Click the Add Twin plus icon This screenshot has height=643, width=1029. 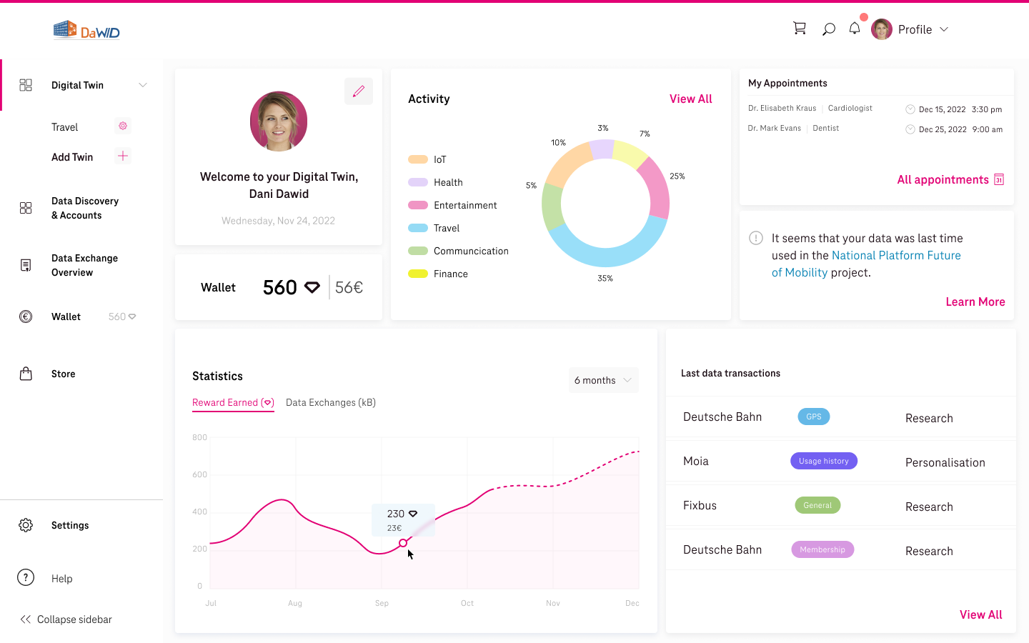[122, 156]
